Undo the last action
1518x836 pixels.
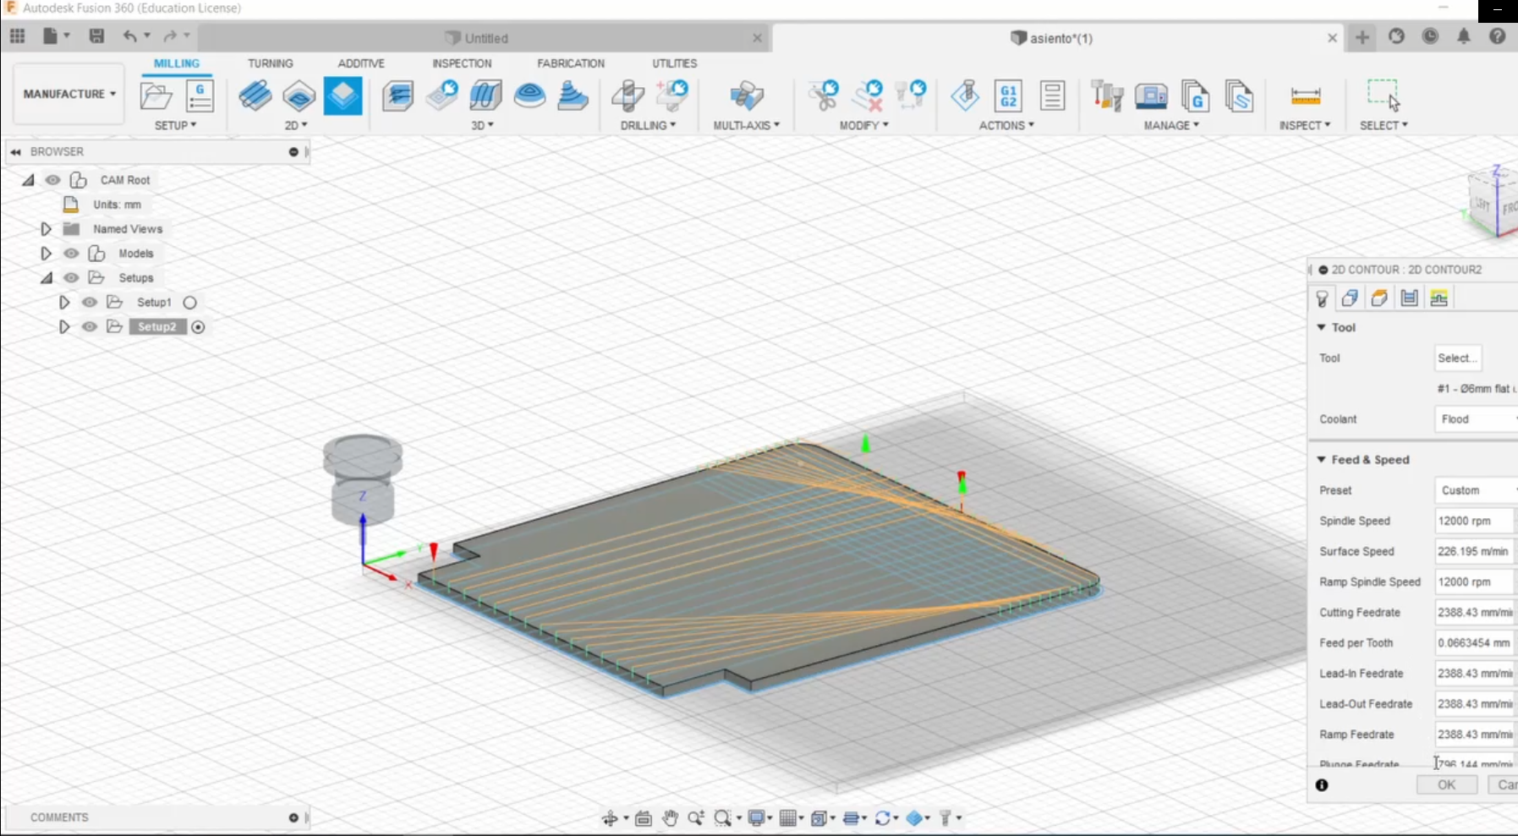[x=129, y=36]
